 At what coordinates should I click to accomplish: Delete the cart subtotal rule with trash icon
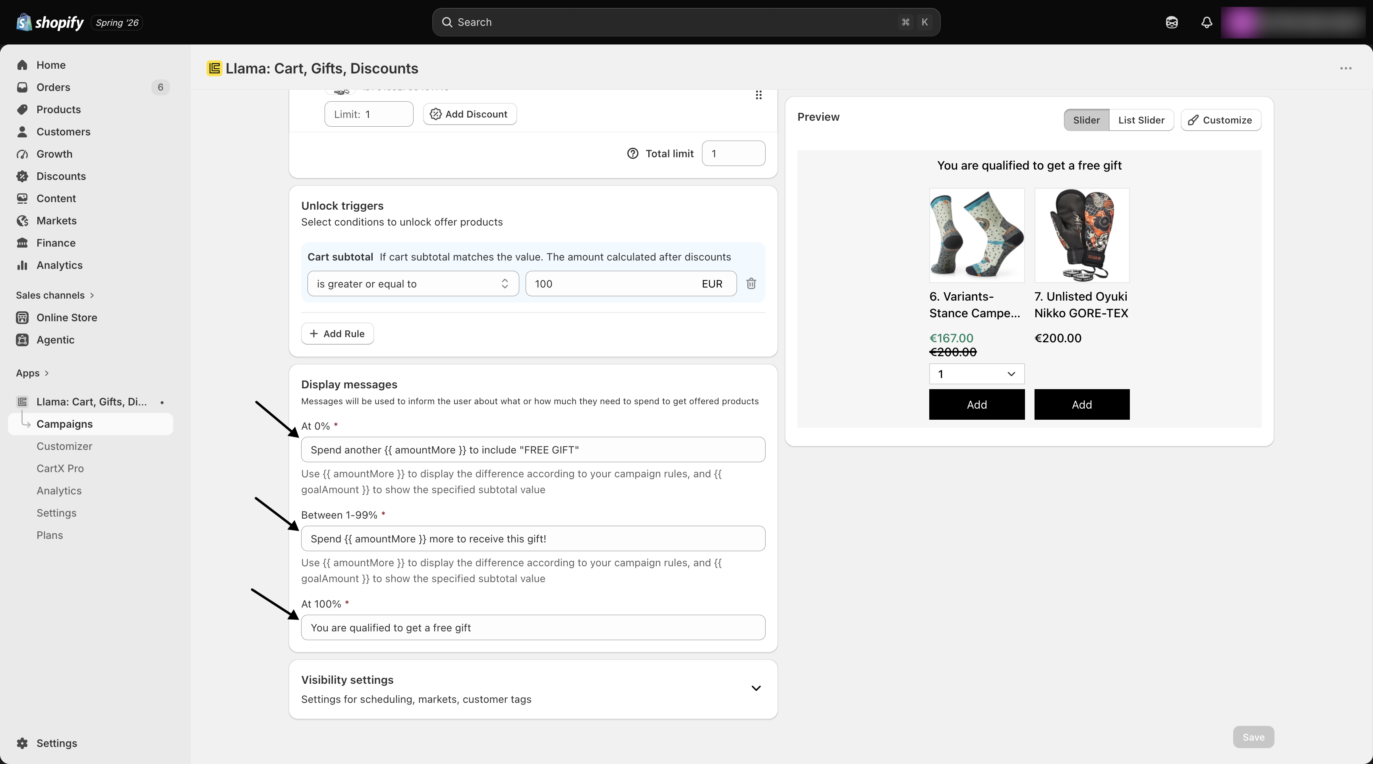(x=751, y=284)
